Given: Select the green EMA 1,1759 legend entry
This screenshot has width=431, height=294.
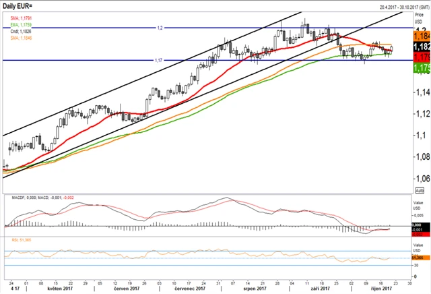Looking at the screenshot, I should click(x=21, y=25).
